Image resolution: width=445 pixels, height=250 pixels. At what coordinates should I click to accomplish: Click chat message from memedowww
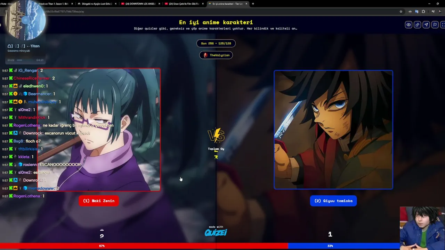(30, 188)
